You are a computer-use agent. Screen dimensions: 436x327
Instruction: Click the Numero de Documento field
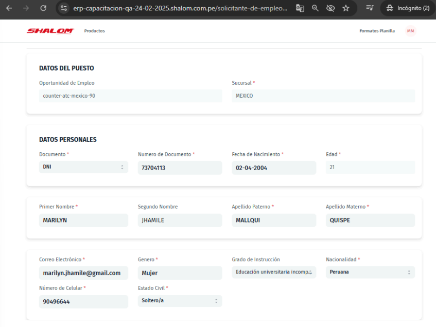pos(180,168)
